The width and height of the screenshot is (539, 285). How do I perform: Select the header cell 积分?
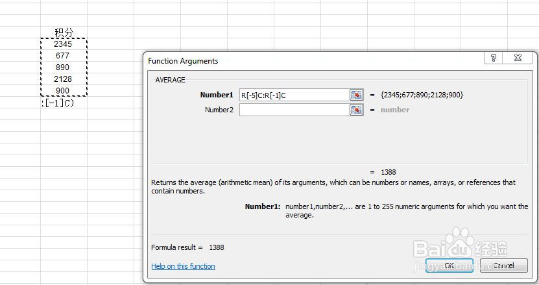coord(64,32)
